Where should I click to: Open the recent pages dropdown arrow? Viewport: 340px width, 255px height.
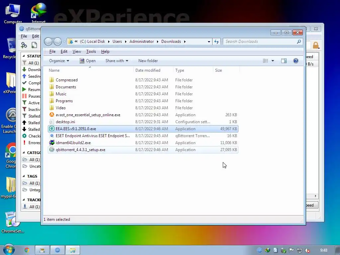pos(64,42)
